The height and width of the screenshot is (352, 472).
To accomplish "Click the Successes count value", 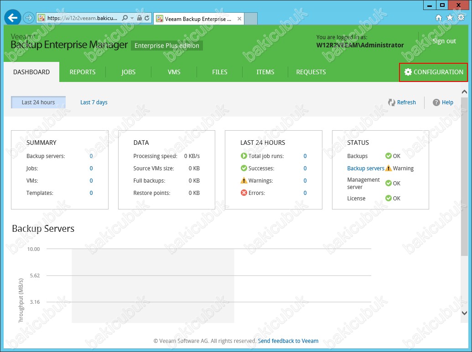I will point(305,168).
